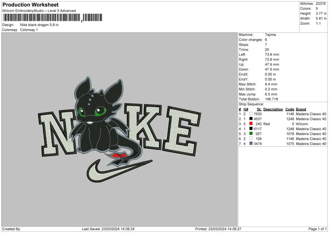
Task: Select the Width value '5.81 in'
Action: (x=321, y=19)
